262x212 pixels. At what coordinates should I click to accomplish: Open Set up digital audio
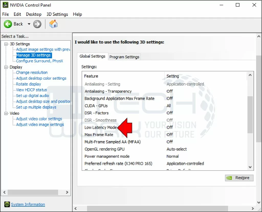[32, 96]
